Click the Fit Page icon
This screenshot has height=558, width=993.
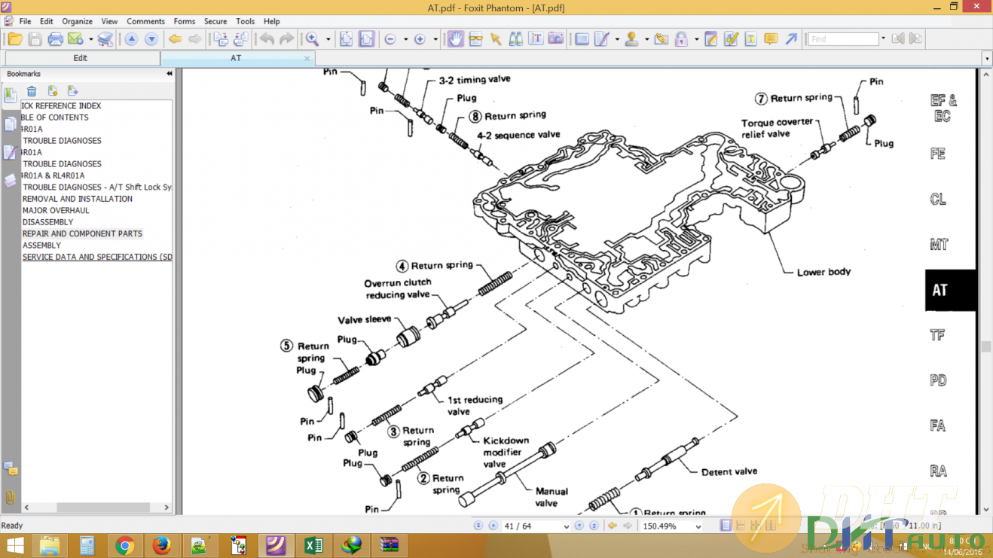tap(347, 39)
